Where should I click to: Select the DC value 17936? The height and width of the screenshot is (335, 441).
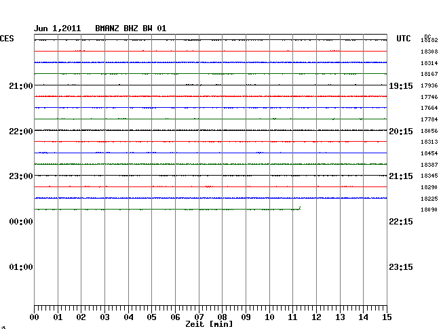tap(429, 85)
